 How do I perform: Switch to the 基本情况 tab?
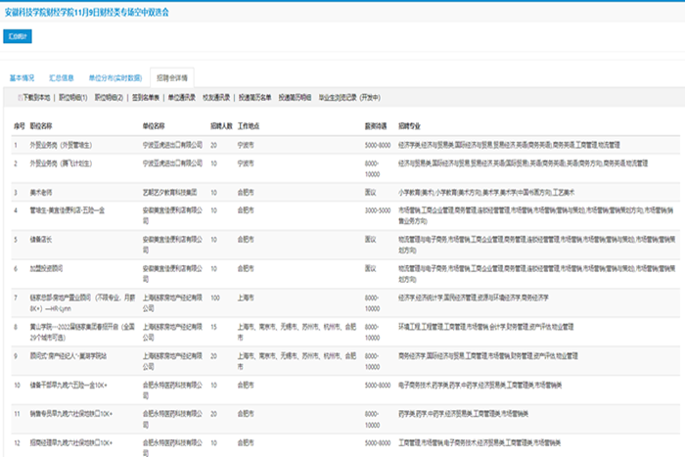pos(22,76)
